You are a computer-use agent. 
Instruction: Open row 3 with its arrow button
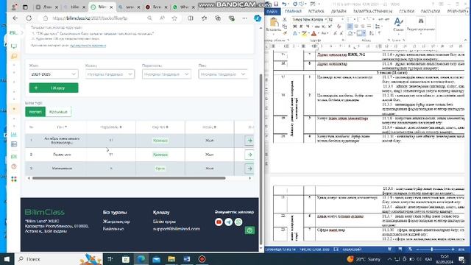[x=249, y=169]
